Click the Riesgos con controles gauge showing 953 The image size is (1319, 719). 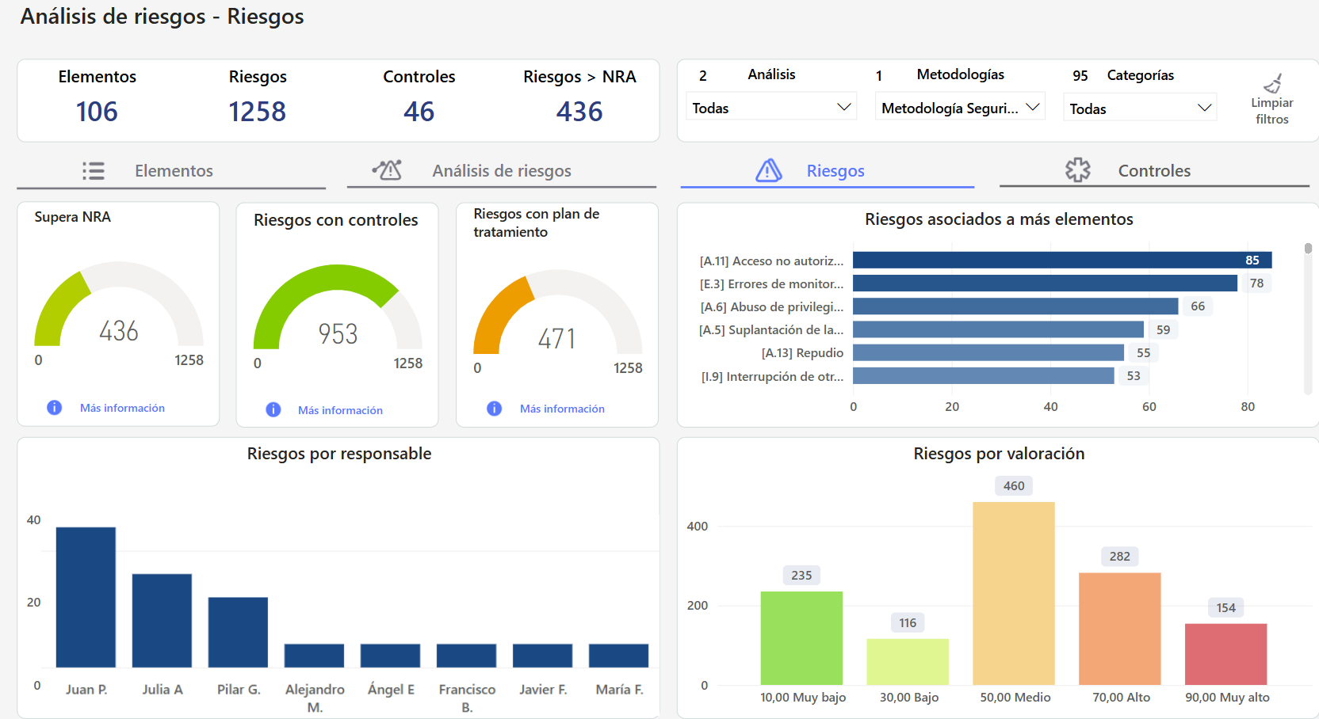click(338, 307)
